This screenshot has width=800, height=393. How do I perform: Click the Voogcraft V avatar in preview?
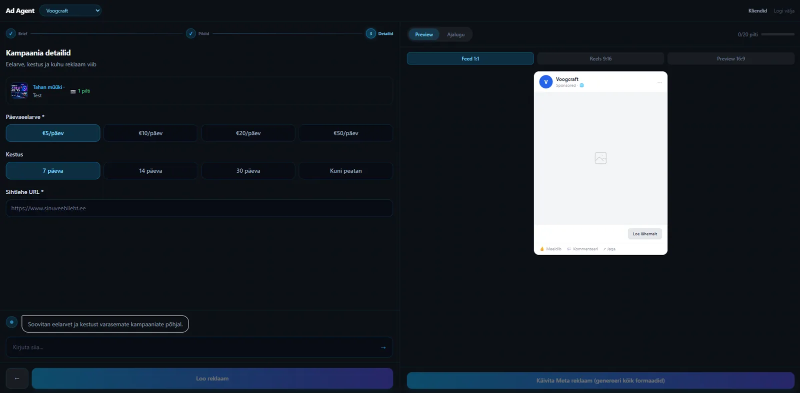(546, 82)
